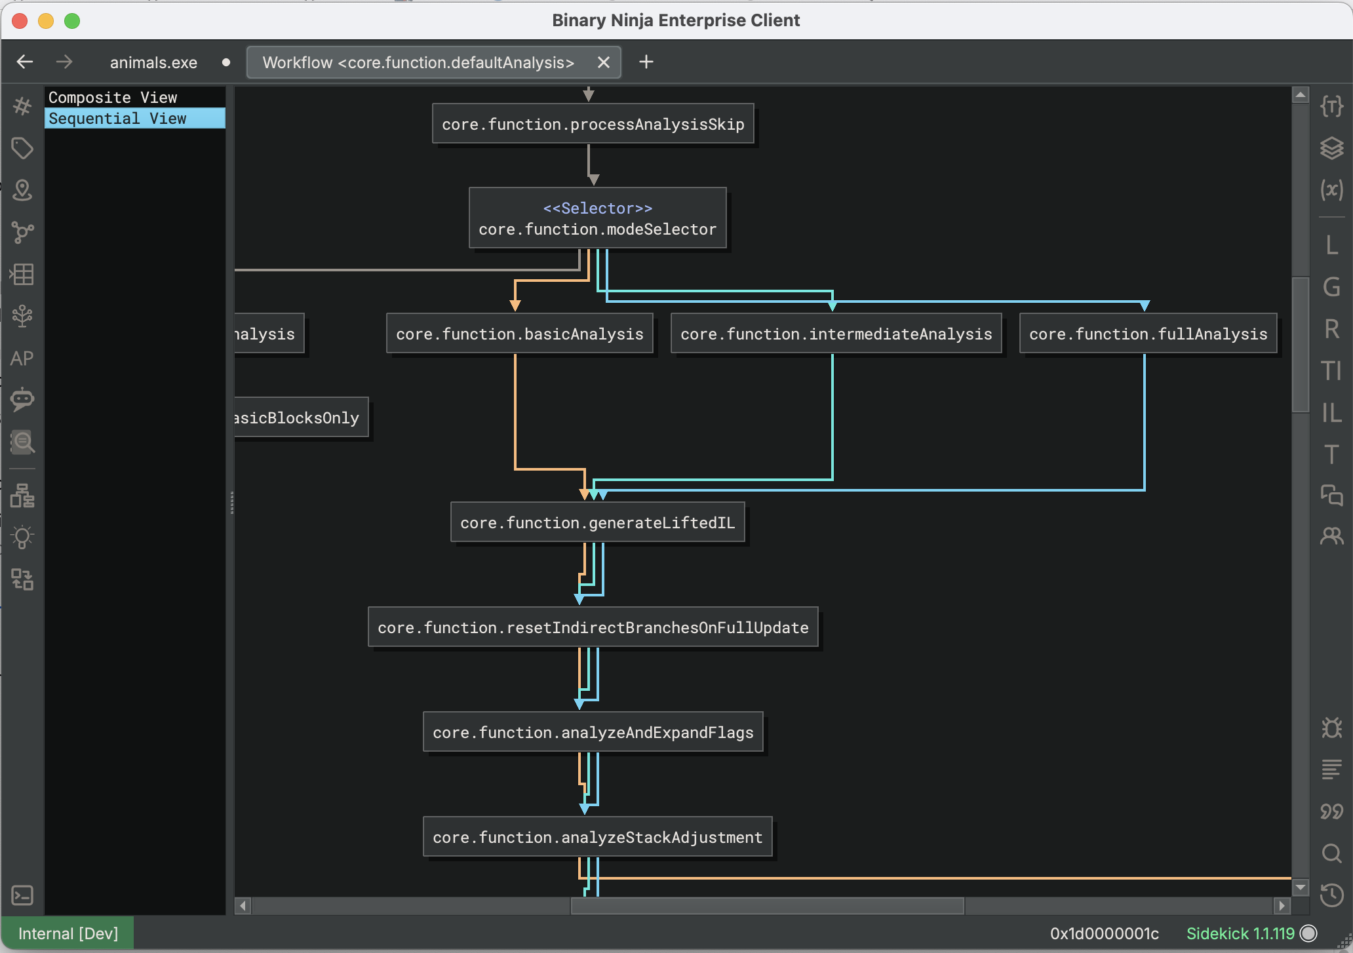Click the scroll left arrow
Screen dimensions: 1353x953
pos(243,906)
